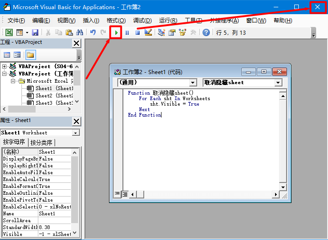Select Sheet2 in the project tree
328x240 pixels.
[50, 96]
